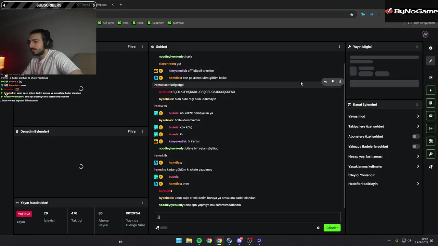Click the reply arrow on the hovered chat message
This screenshot has width=438, height=246.
click(x=325, y=82)
